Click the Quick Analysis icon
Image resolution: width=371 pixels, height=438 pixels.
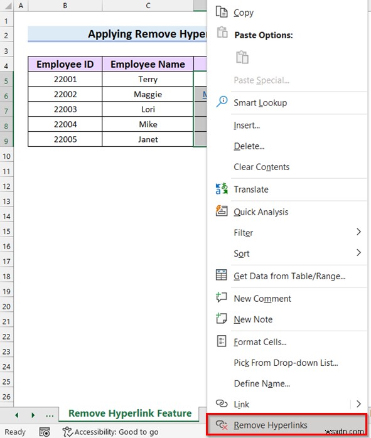(222, 211)
